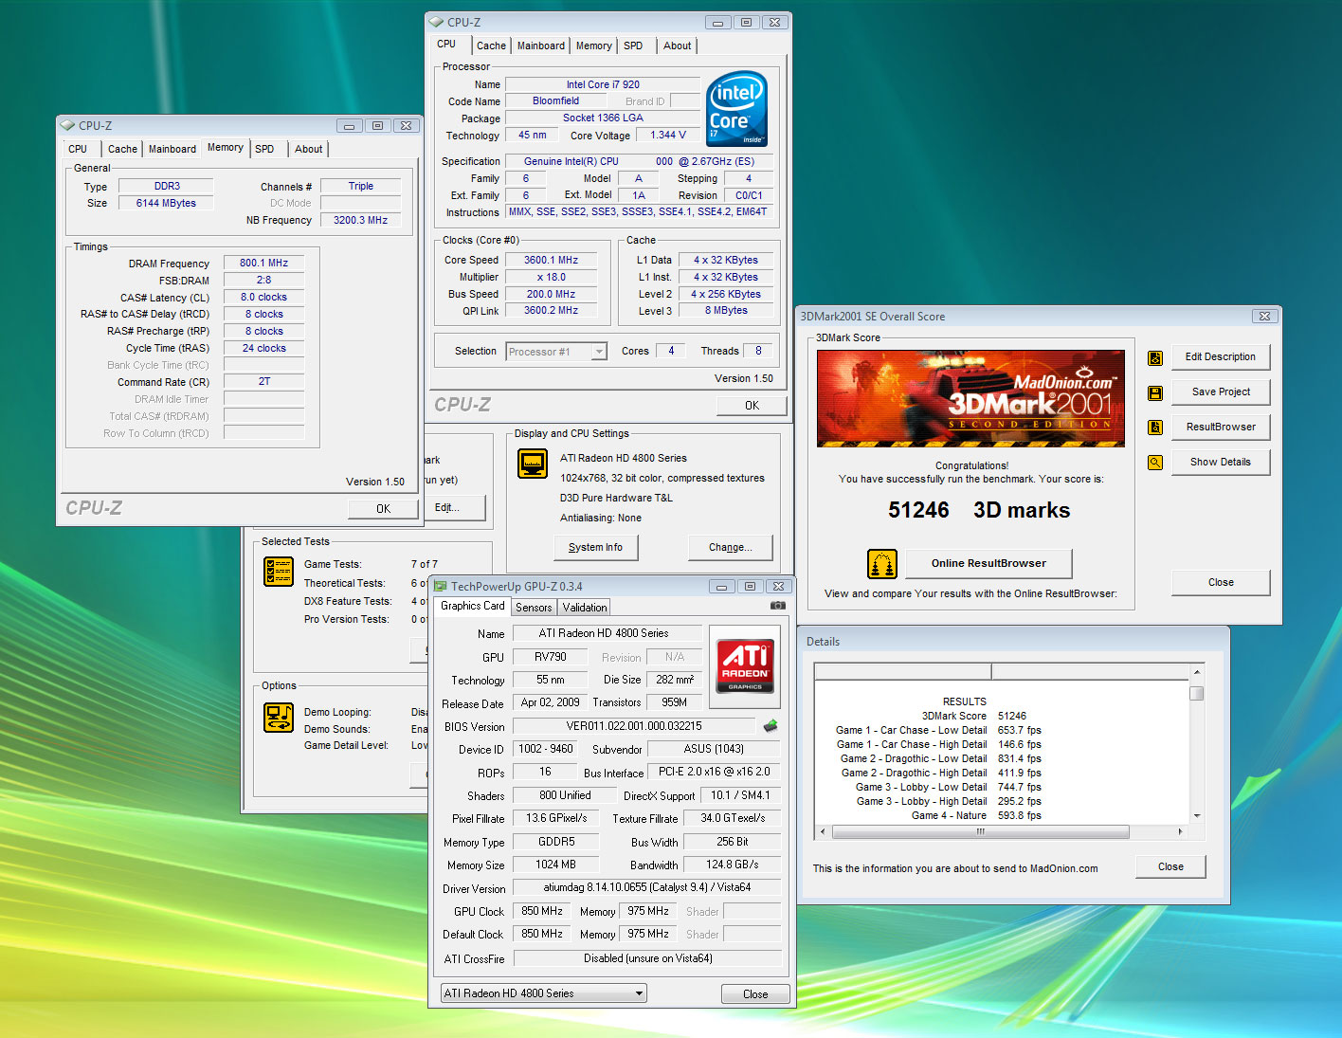Click the Save Project button

point(1221,392)
